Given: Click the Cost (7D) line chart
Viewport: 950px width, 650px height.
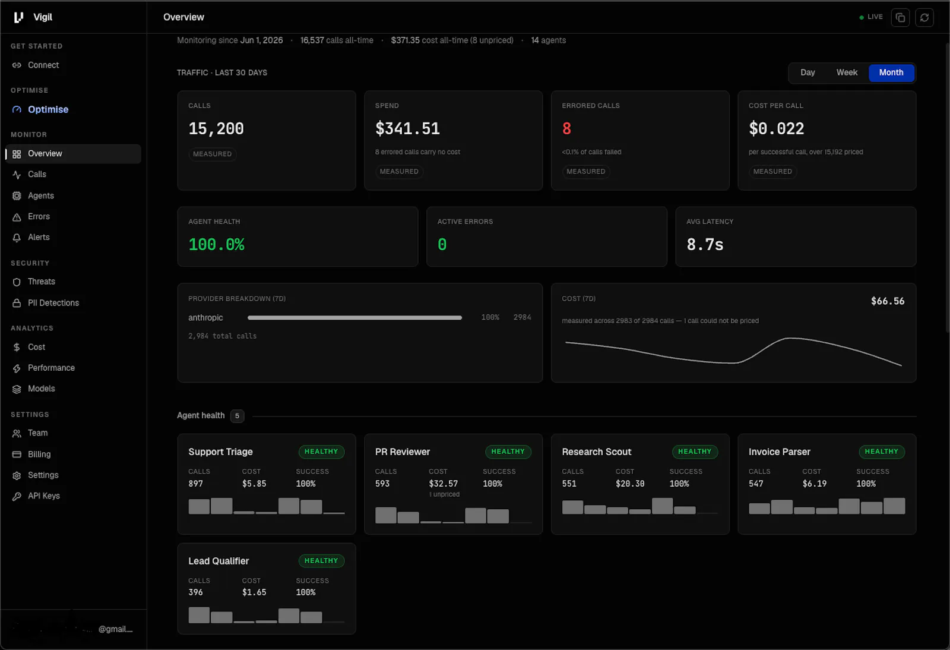Looking at the screenshot, I should [733, 352].
